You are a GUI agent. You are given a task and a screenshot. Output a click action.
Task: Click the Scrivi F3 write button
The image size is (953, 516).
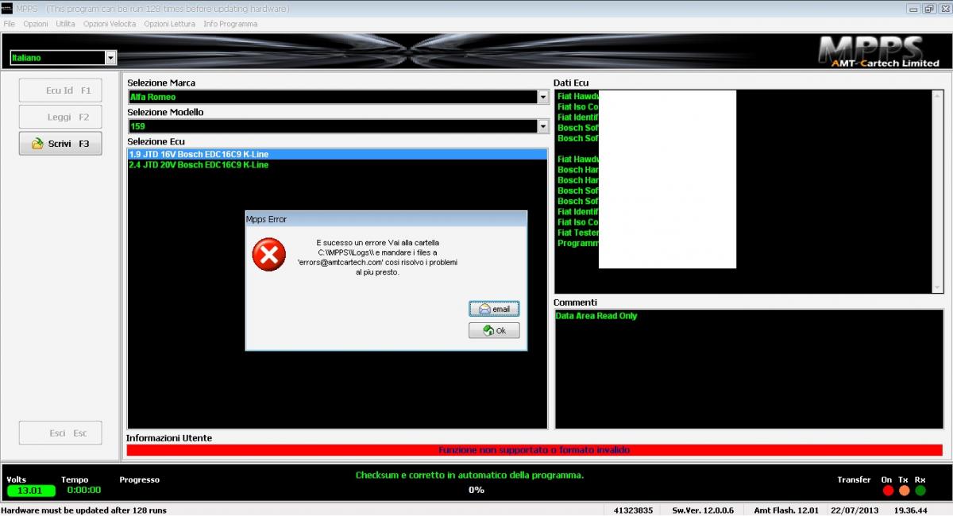pos(60,144)
